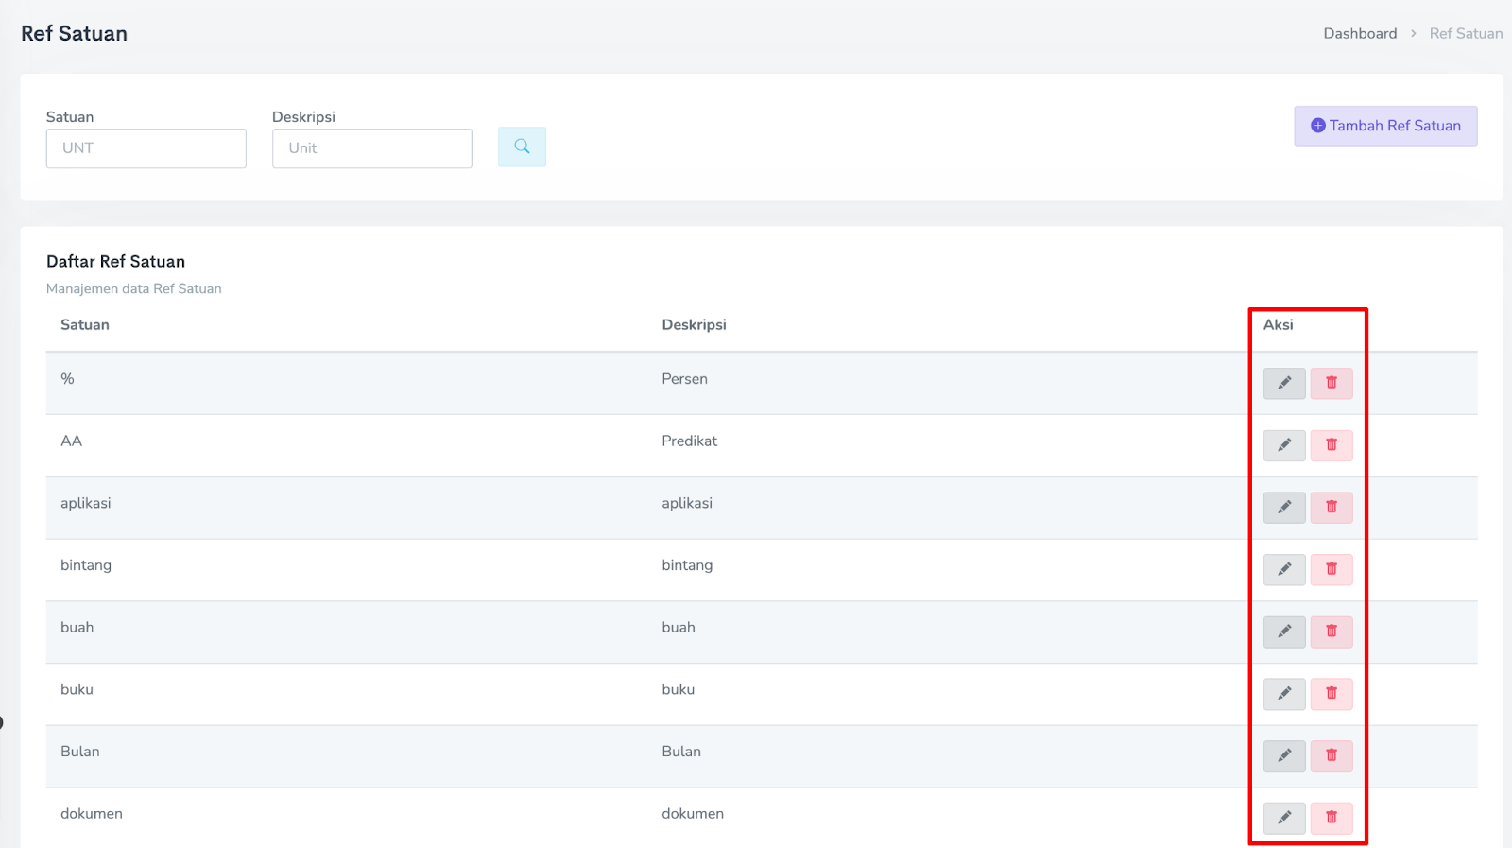Click the search magnifier icon button
Screen dimensions: 1512x848
point(522,147)
